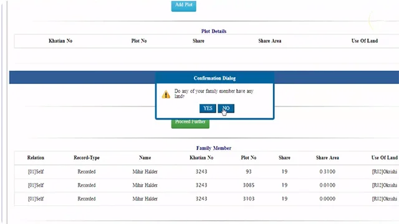This screenshot has height=224, width=399.
Task: Click share value 19 in plot 3085 row
Action: [284, 185]
